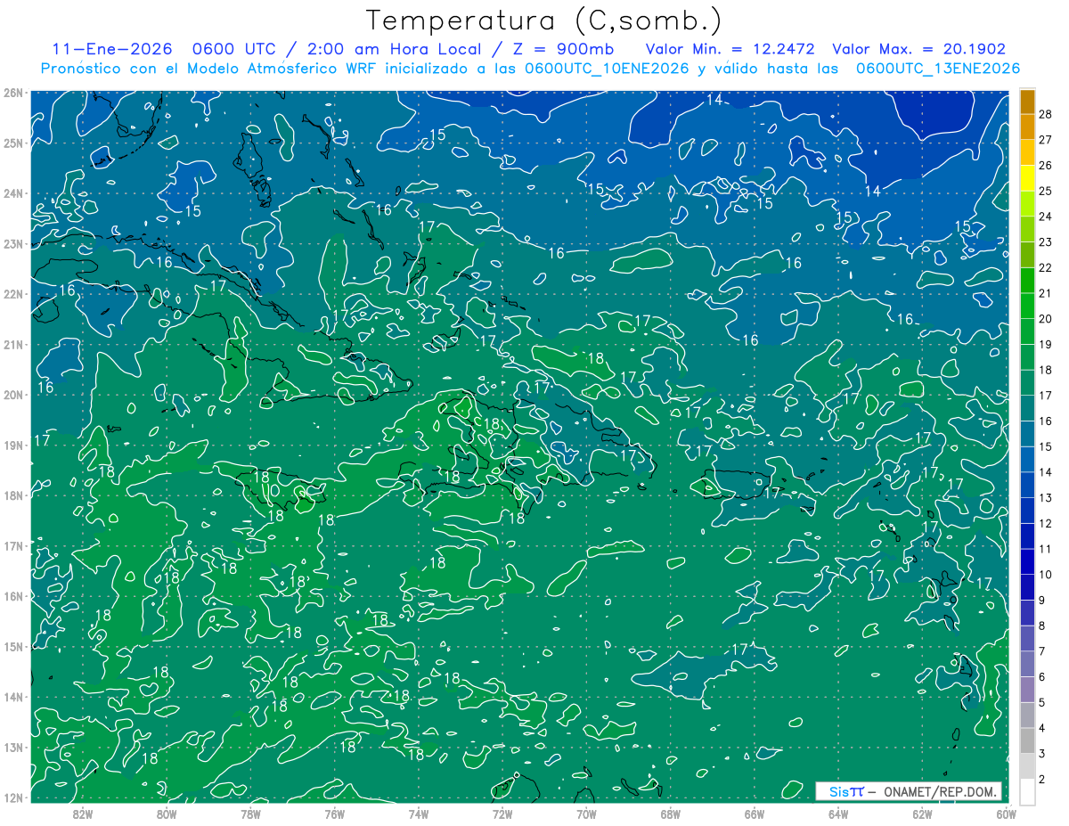The height and width of the screenshot is (826, 1069).
Task: Click the "2:00 am Hora Local" time text
Action: pos(394,50)
